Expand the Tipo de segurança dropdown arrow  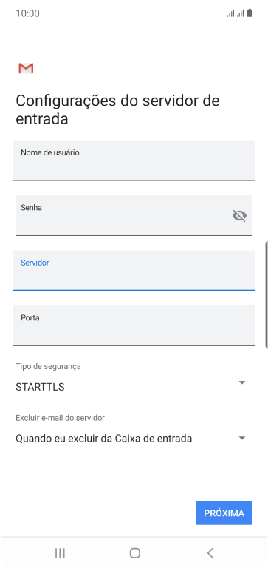click(242, 382)
